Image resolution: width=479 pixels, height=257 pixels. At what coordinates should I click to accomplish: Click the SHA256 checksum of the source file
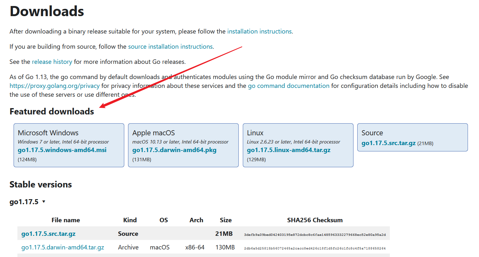pyautogui.click(x=315, y=235)
